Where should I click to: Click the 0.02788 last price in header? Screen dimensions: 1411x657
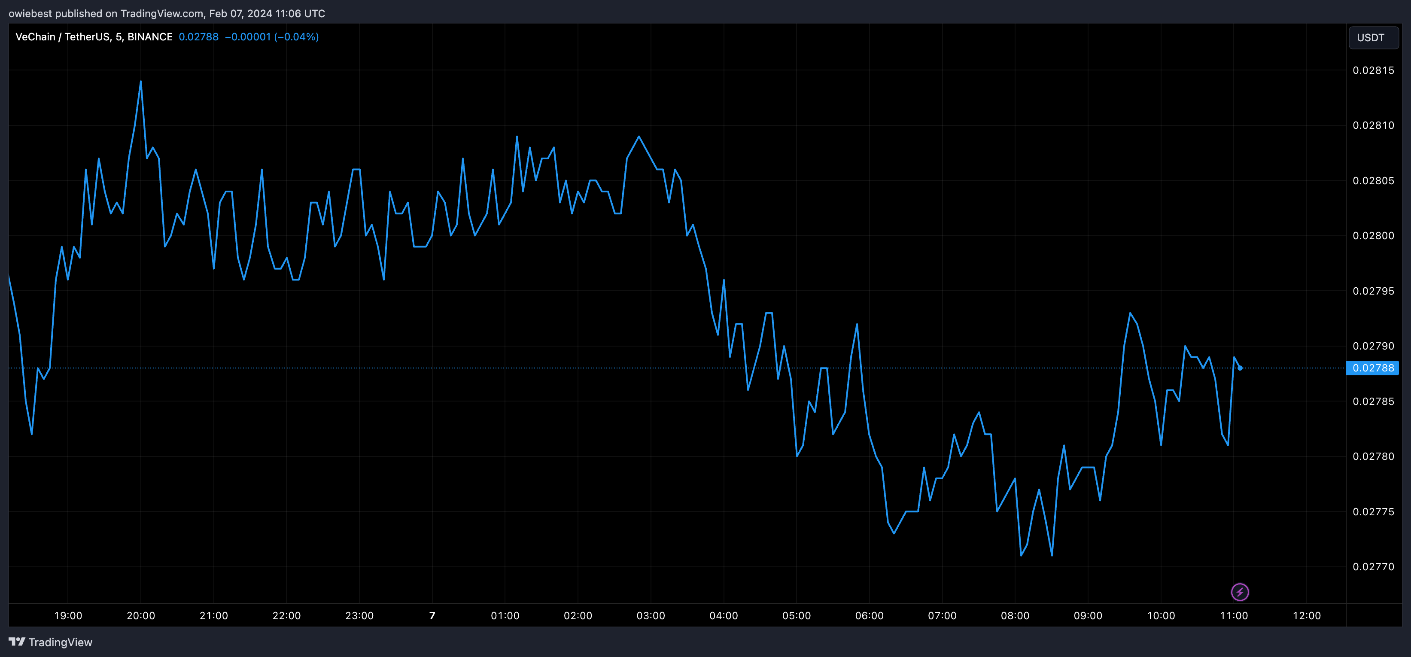(198, 36)
